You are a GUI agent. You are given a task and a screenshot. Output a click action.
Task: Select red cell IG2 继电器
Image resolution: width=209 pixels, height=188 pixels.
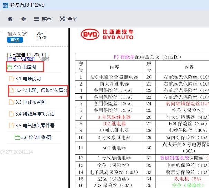click(114, 124)
